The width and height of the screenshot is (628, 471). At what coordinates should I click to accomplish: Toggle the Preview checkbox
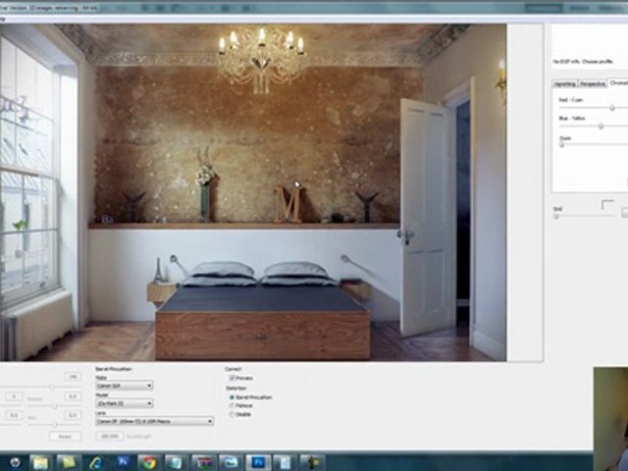[232, 378]
